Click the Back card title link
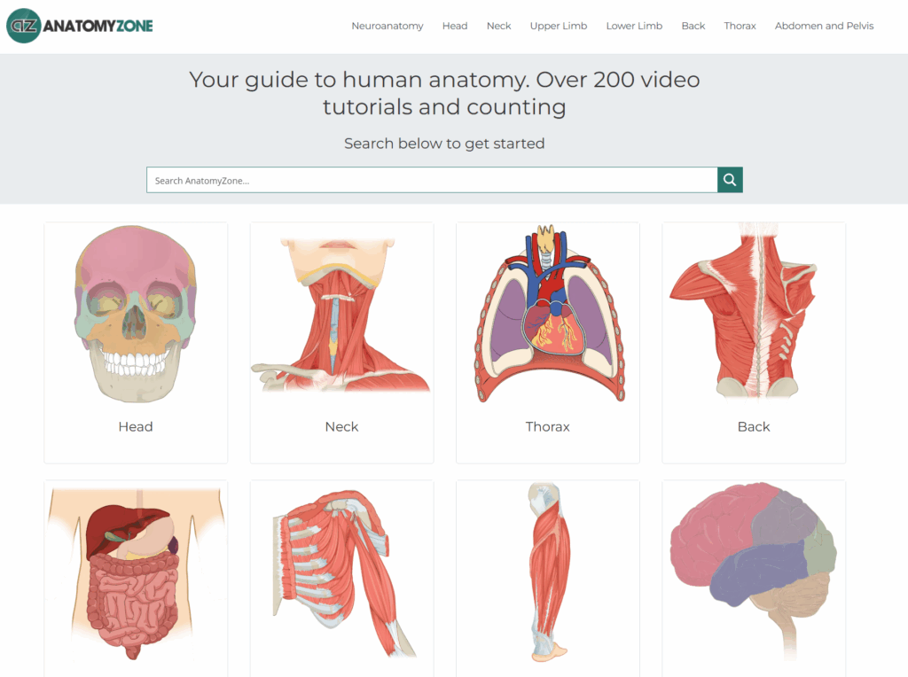Screen dimensions: 908x677 [x=753, y=427]
